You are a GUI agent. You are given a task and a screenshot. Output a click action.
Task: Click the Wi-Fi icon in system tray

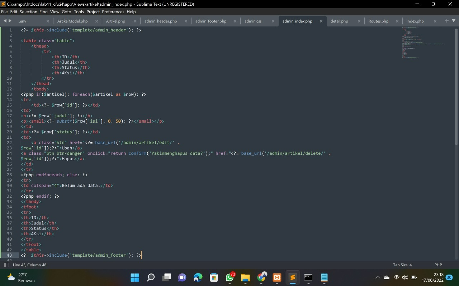click(x=396, y=277)
